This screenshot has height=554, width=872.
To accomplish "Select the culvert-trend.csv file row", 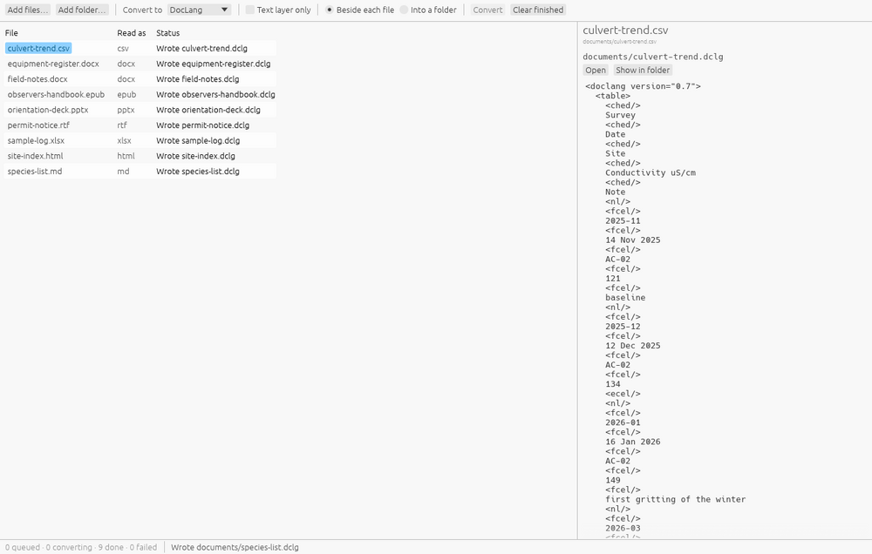I will tap(38, 48).
